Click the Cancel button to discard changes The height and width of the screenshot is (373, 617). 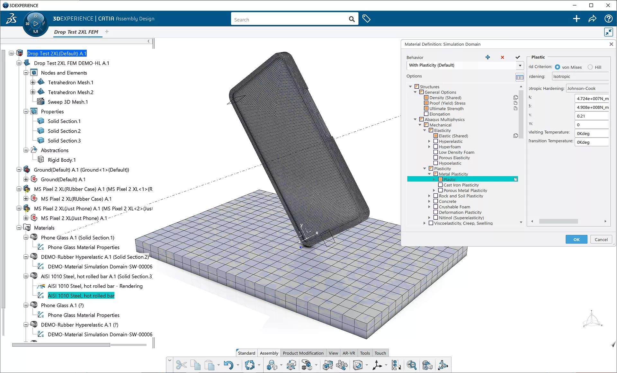[601, 239]
